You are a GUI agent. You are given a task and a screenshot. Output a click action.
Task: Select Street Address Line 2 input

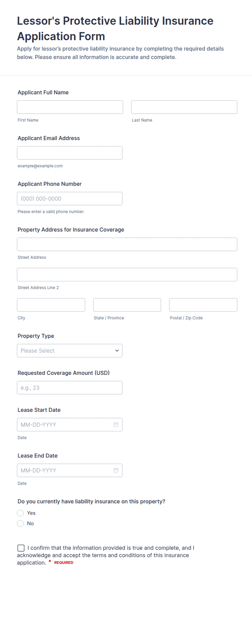pos(127,275)
